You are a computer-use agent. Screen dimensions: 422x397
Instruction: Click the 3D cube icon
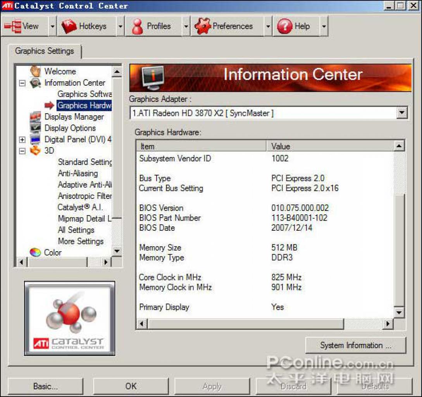tap(35, 150)
